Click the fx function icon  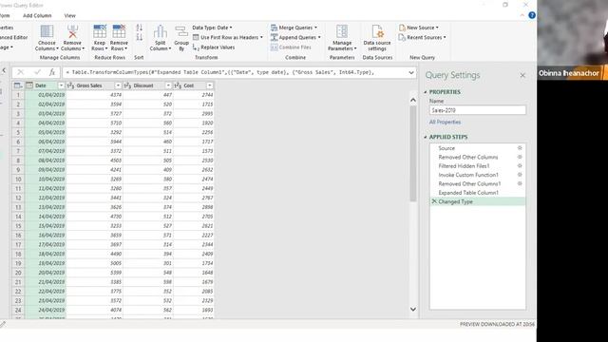pos(52,72)
